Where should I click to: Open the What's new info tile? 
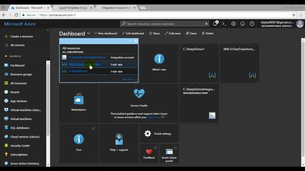pos(159,63)
